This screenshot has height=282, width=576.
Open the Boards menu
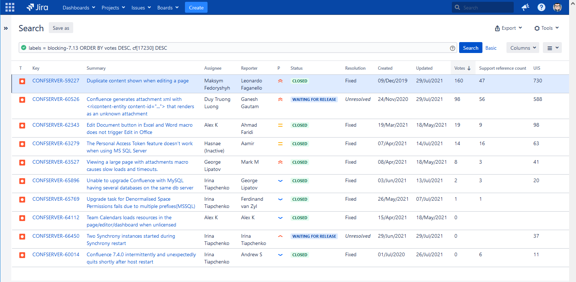tap(168, 8)
